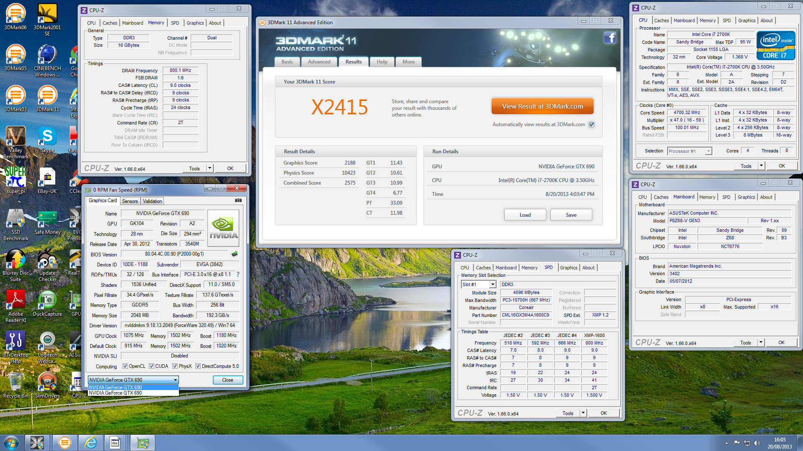Open the Sensors tab in GPU-Z
Viewport: 803px width, 451px height.
(130, 201)
